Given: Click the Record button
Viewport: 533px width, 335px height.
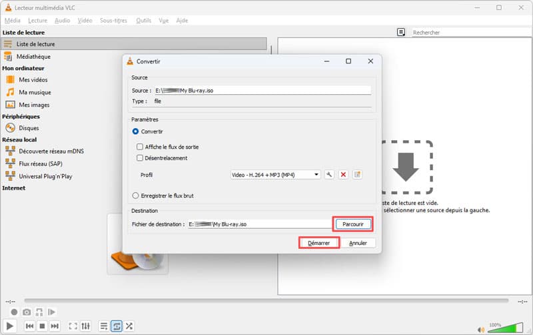Looking at the screenshot, I should click(14, 312).
